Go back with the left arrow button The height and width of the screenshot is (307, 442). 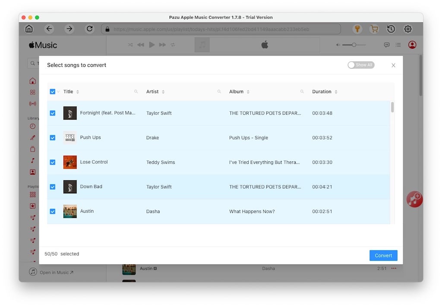tap(49, 29)
